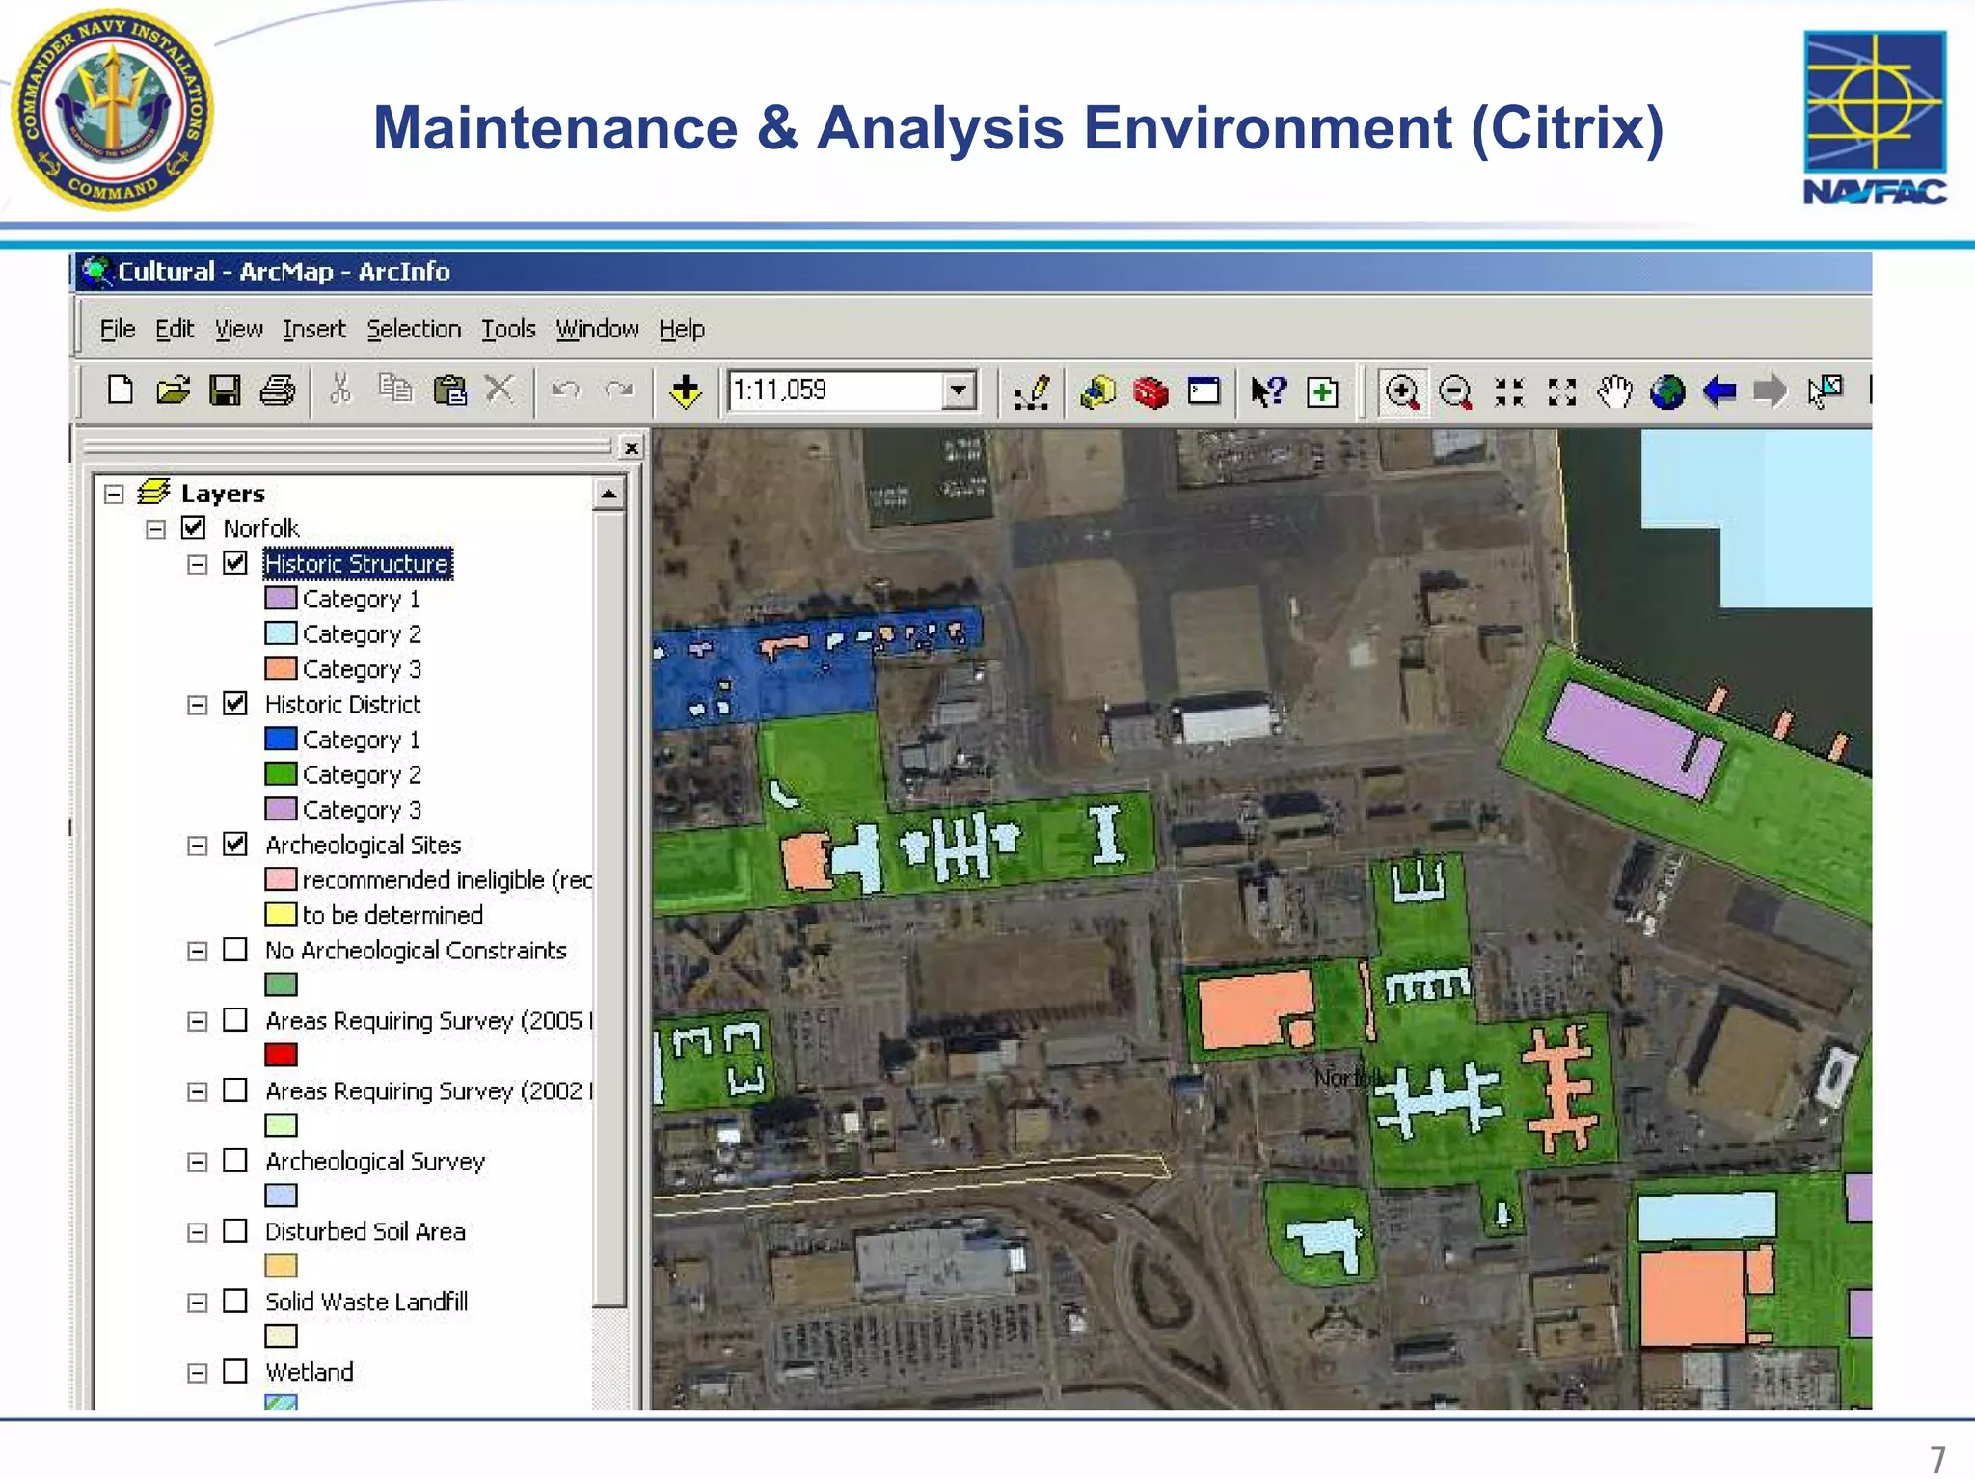This screenshot has width=1975, height=1479.
Task: Select the Wetland layer name
Action: click(x=310, y=1371)
